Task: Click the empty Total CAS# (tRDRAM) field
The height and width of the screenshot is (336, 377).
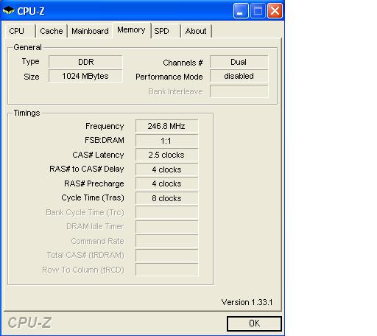Action: point(166,256)
